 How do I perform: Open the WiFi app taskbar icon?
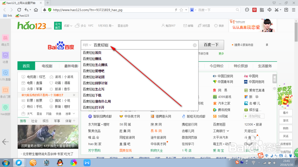pyautogui.click(x=33, y=163)
